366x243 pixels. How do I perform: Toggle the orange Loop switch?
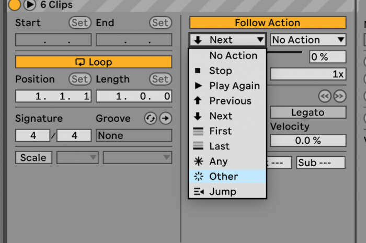(x=94, y=62)
